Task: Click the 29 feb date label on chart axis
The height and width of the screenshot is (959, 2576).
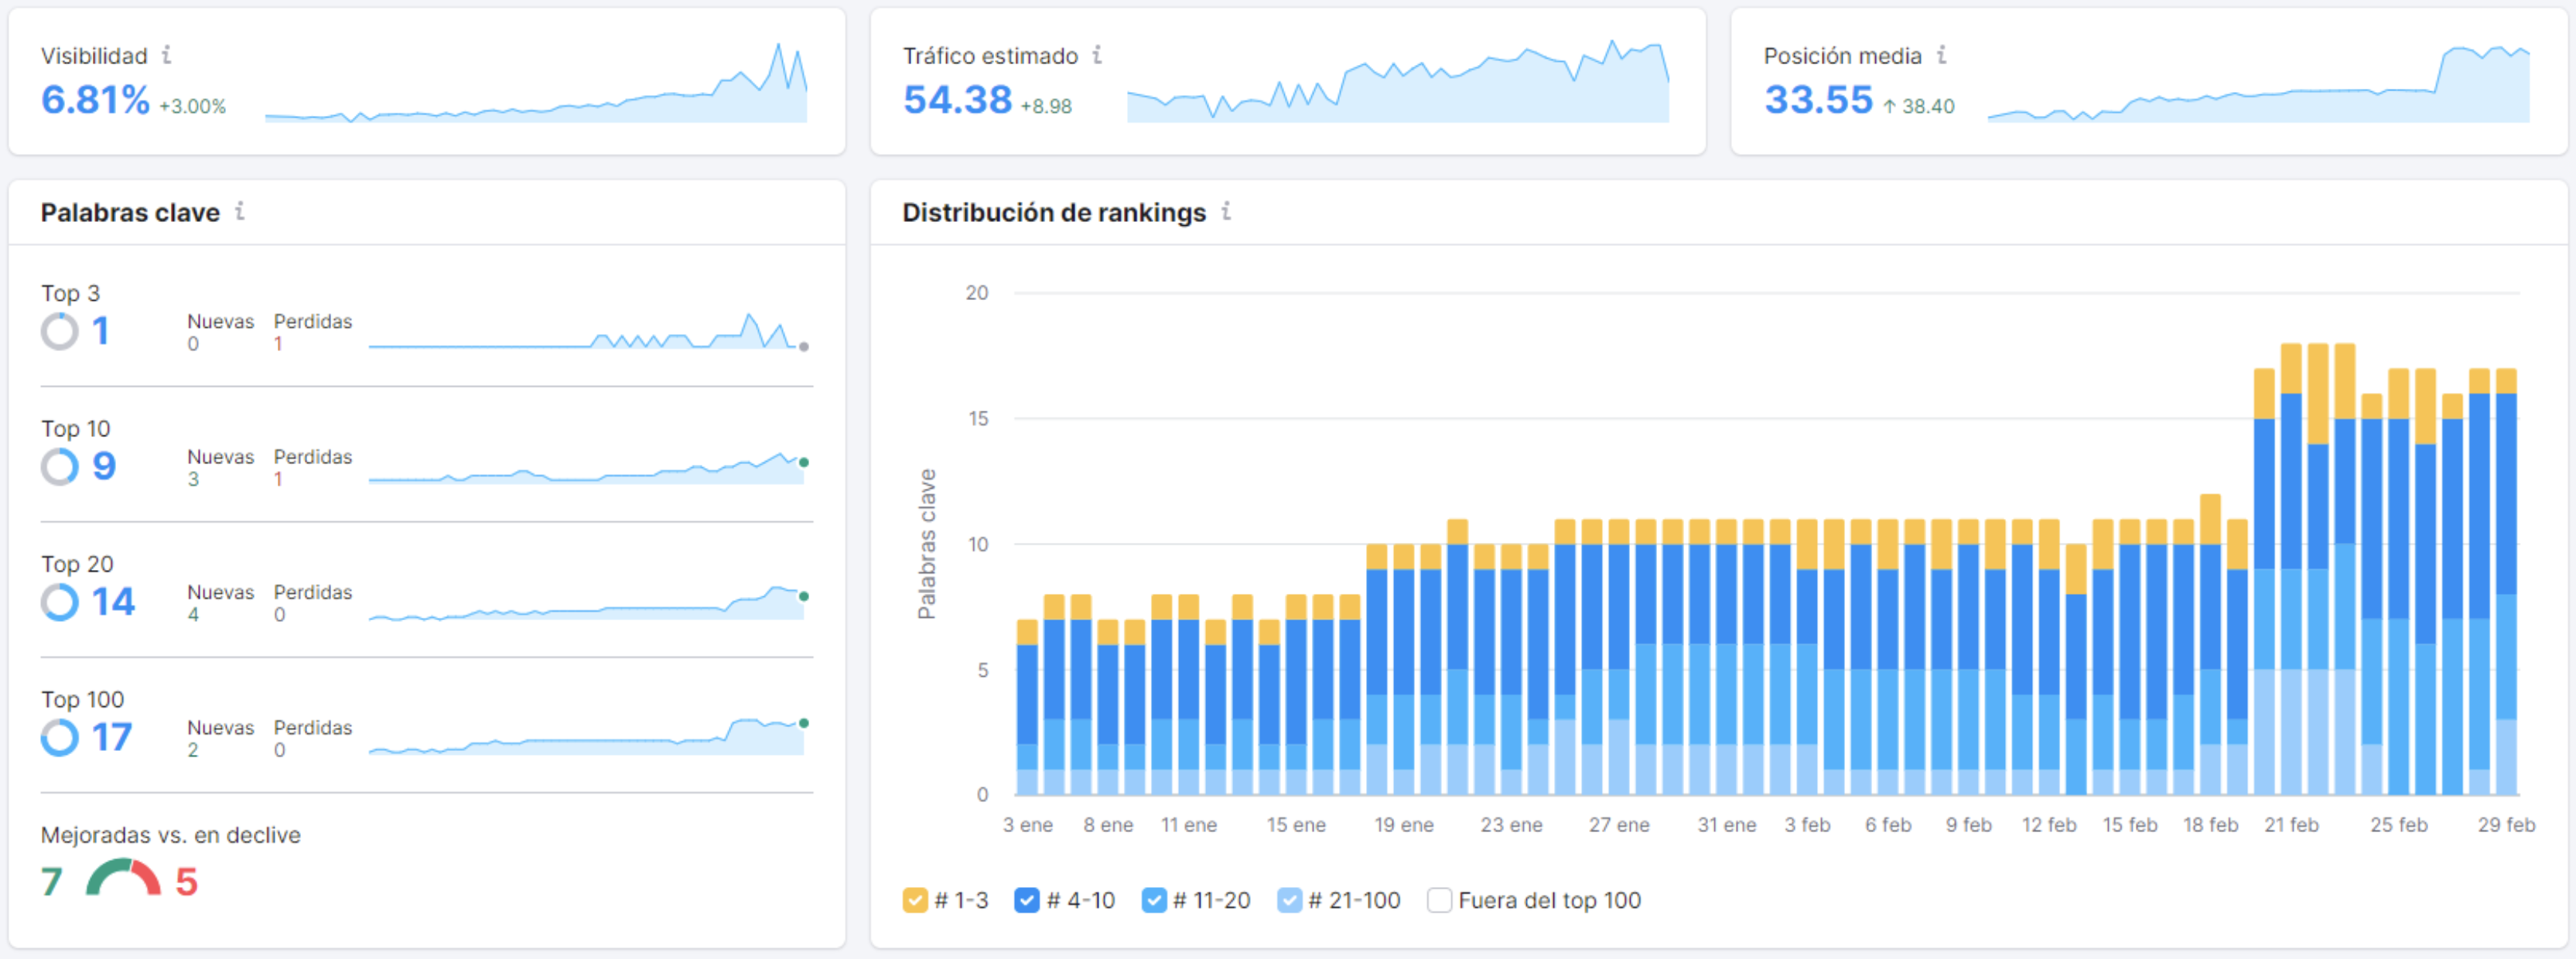Action: click(2506, 825)
